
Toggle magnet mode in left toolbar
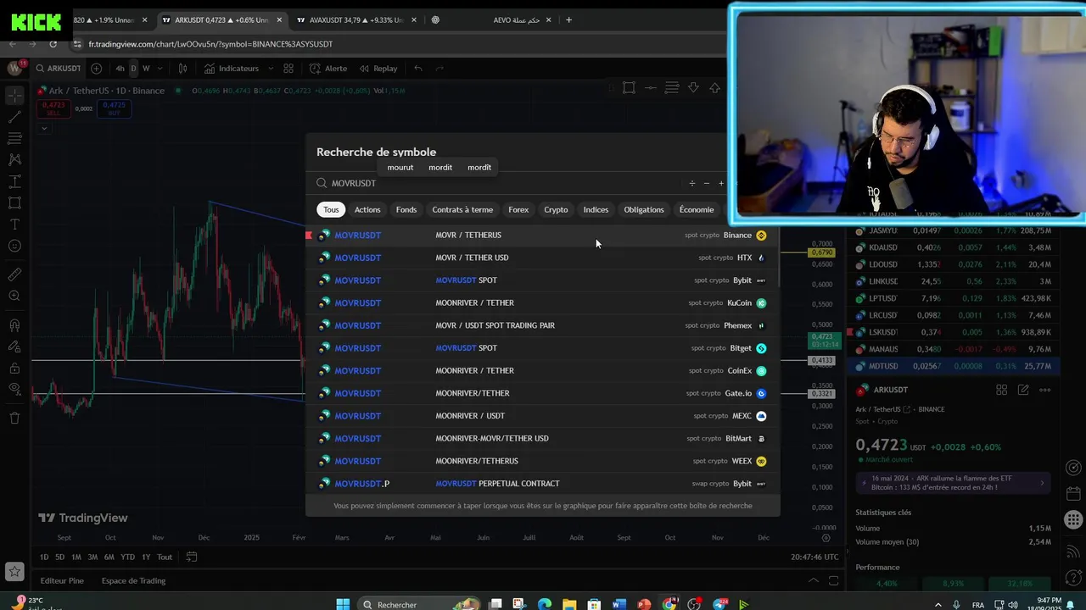tap(14, 325)
